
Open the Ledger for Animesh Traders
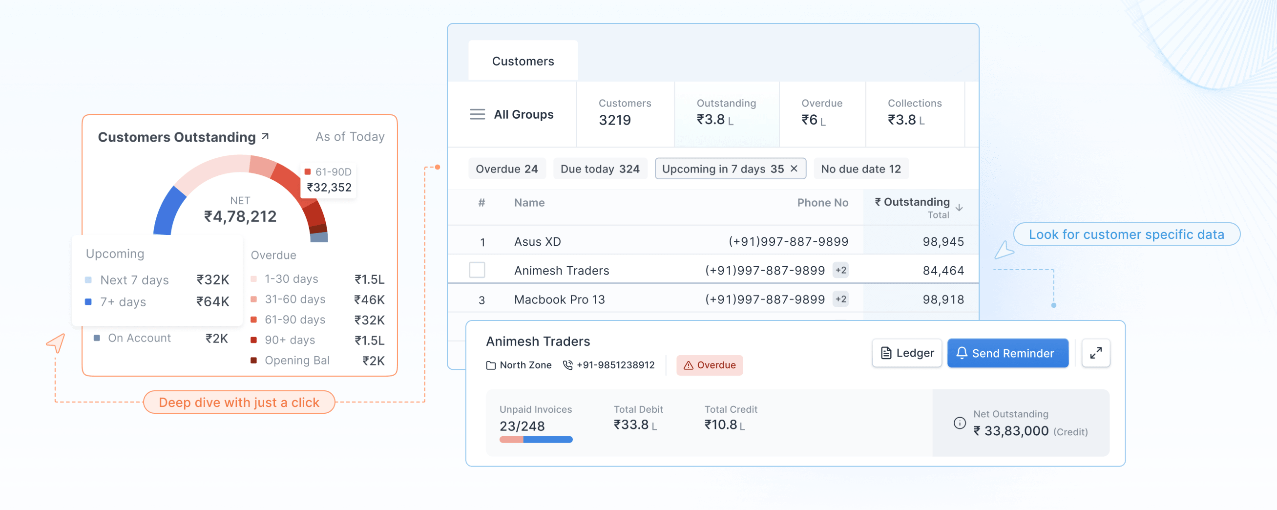pyautogui.click(x=907, y=353)
